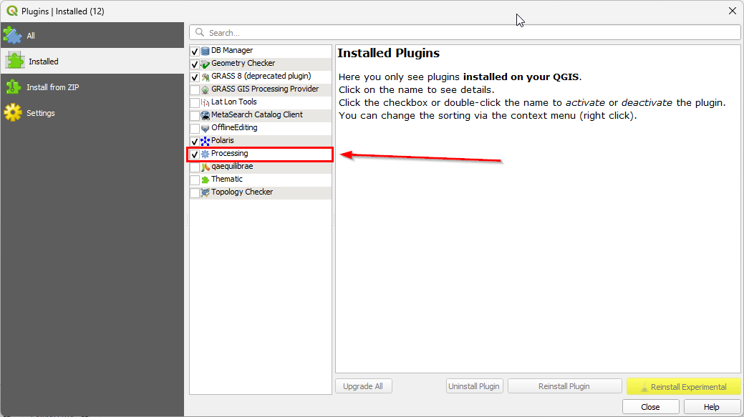Viewport: 744px width, 417px height.
Task: Click the Topology Checker plugin icon
Action: click(205, 192)
